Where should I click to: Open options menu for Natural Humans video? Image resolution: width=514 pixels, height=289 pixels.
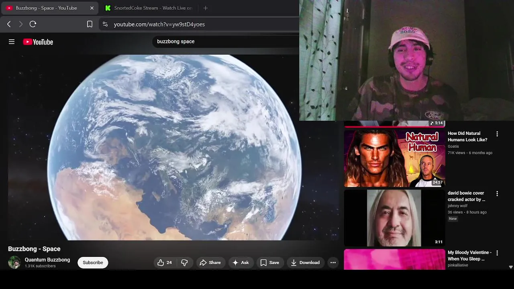(x=497, y=134)
